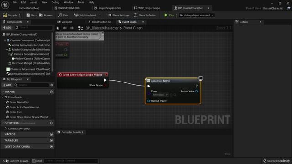
Task: Open the File menu
Action: pyautogui.click(x=15, y=2)
